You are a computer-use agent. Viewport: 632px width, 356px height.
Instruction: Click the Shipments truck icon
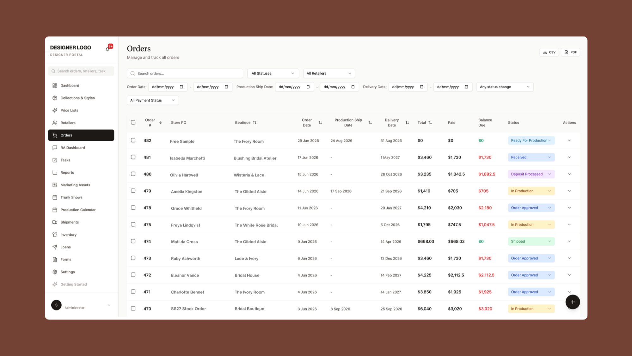click(x=55, y=222)
